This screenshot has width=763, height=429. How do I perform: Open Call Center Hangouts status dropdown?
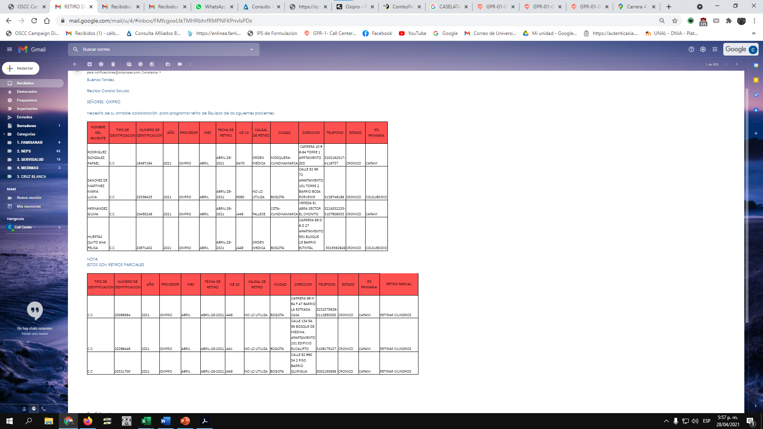click(34, 227)
